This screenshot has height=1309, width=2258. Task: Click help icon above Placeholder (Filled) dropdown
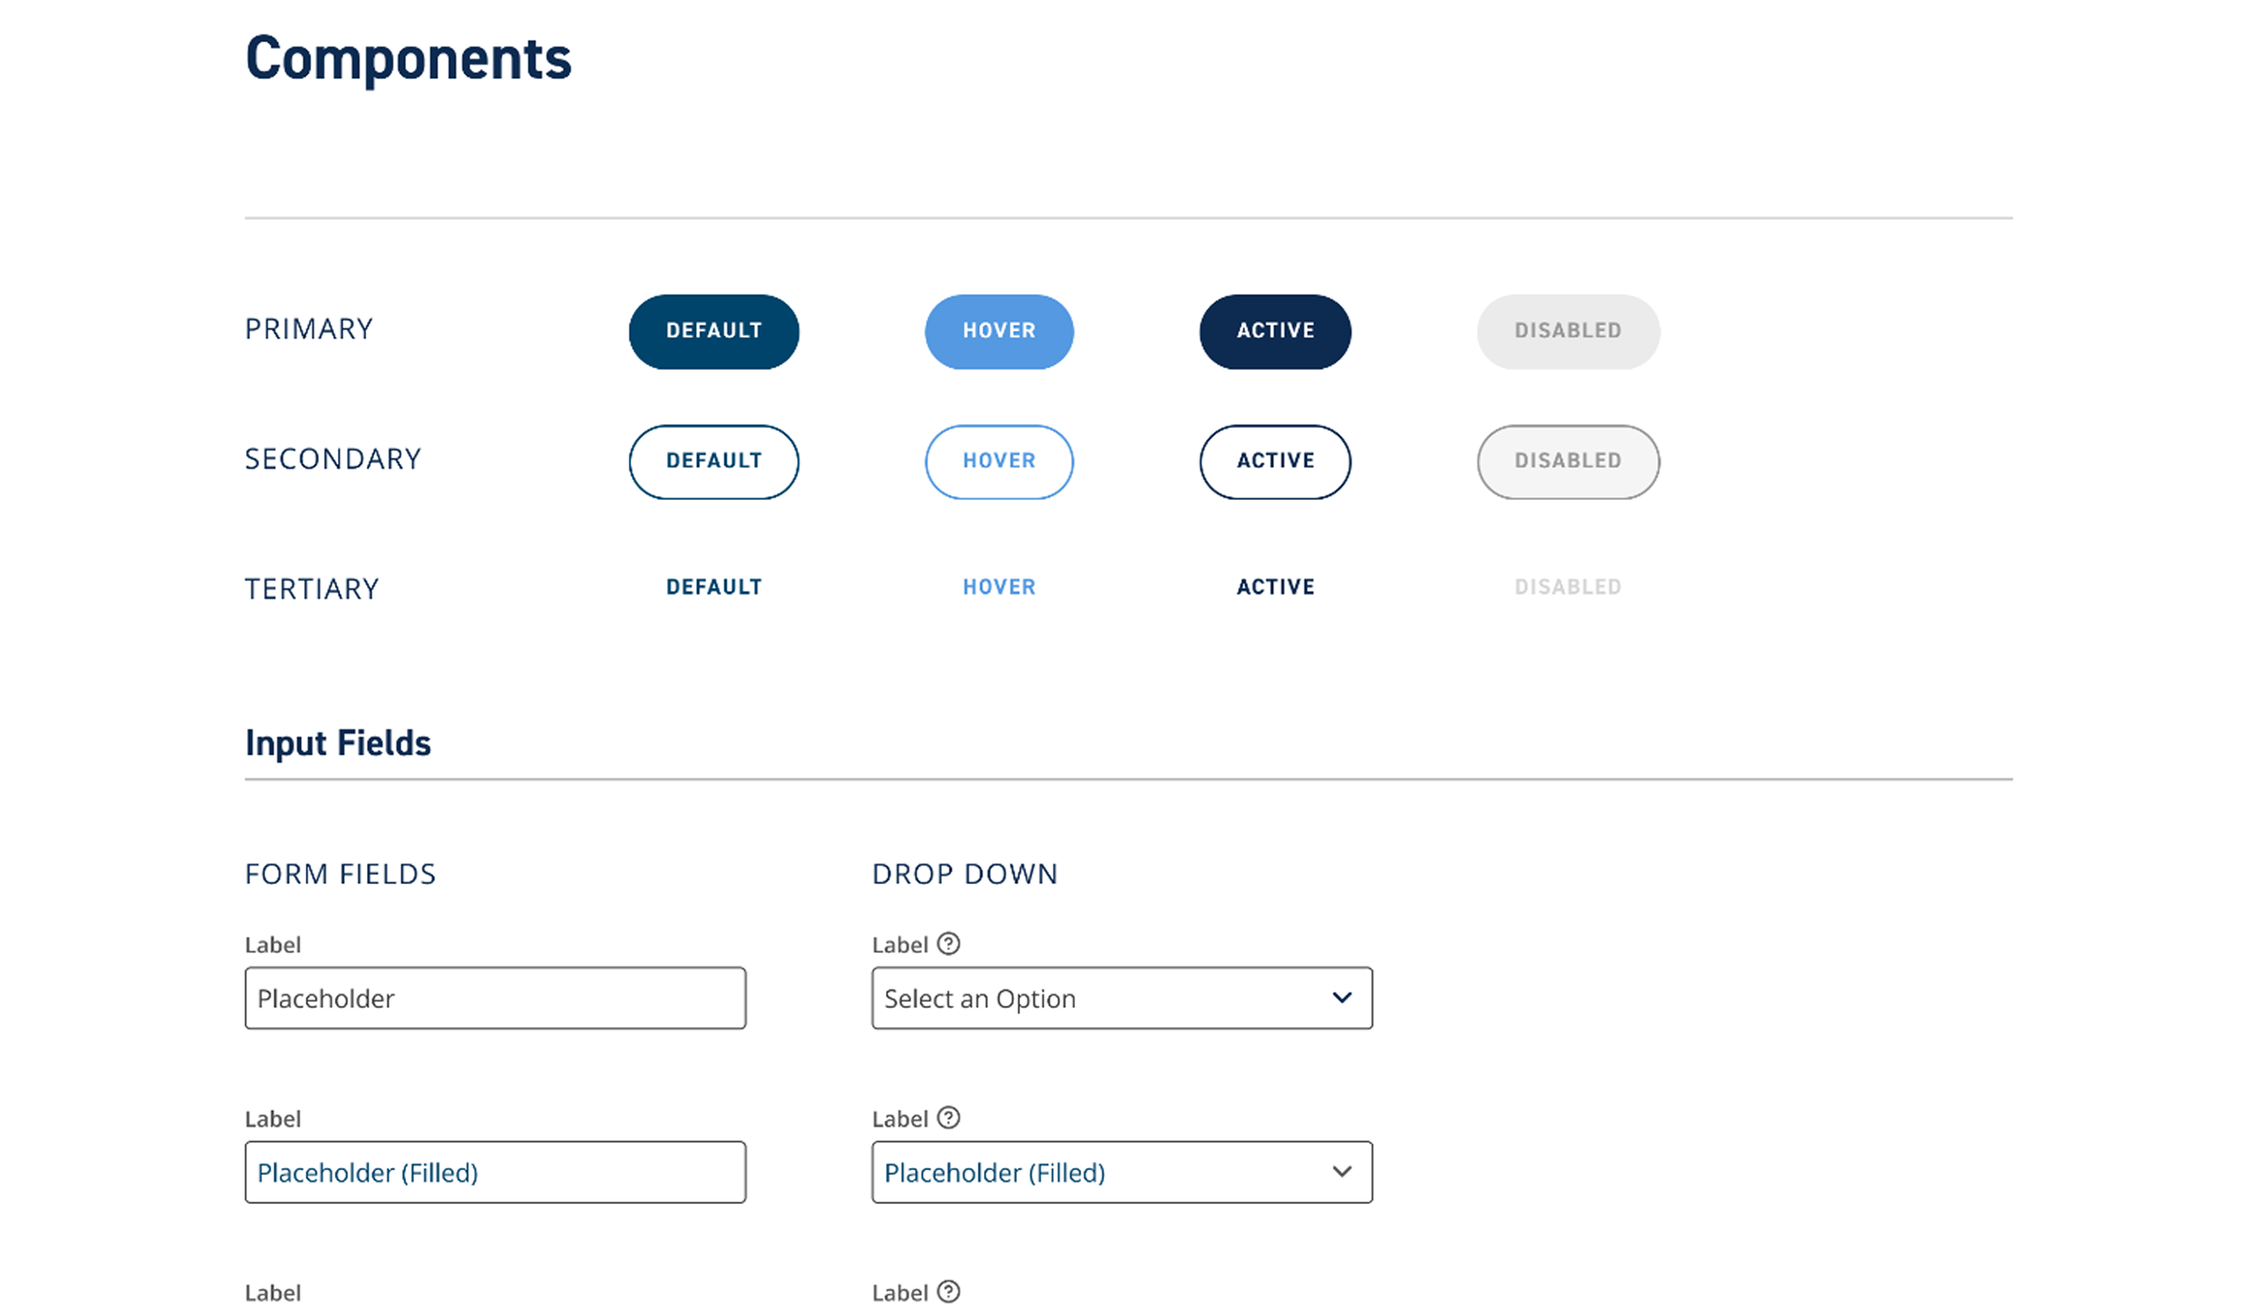tap(948, 1117)
